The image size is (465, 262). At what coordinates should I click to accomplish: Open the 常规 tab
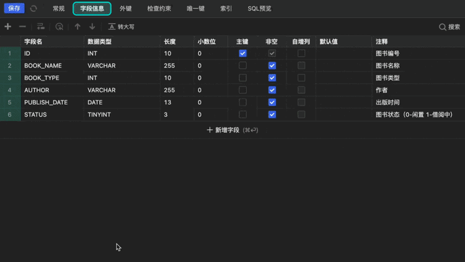[x=59, y=9]
